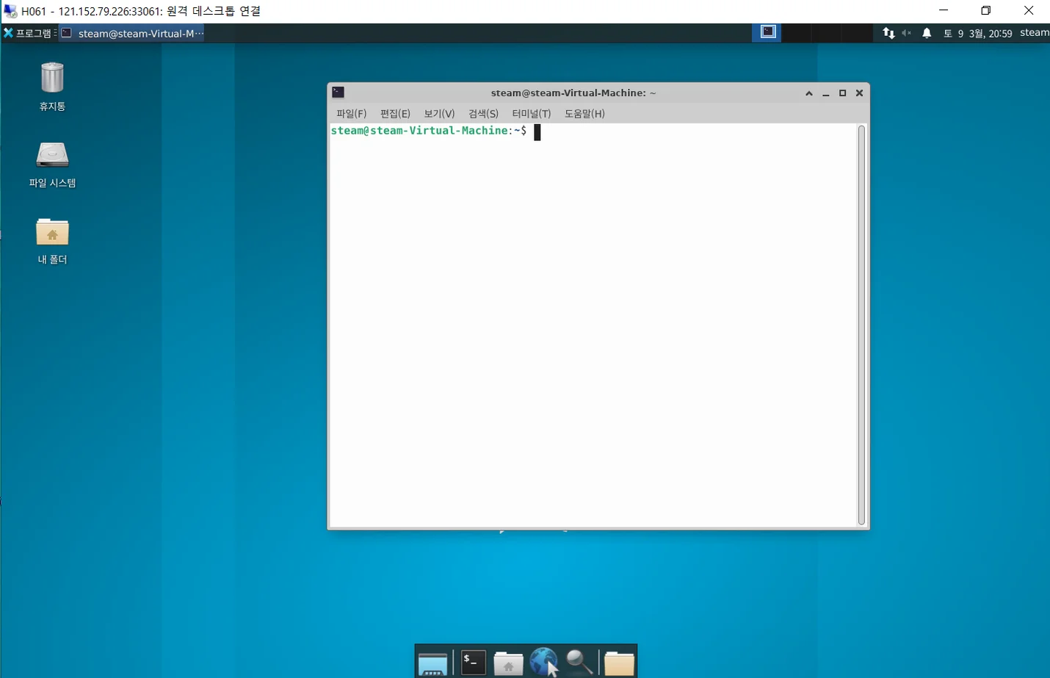Screen dimensions: 1050x678
Task: Open the 내 폴더 home folder icon
Action: 52,240
